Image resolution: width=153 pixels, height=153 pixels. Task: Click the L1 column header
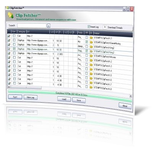point(52,32)
